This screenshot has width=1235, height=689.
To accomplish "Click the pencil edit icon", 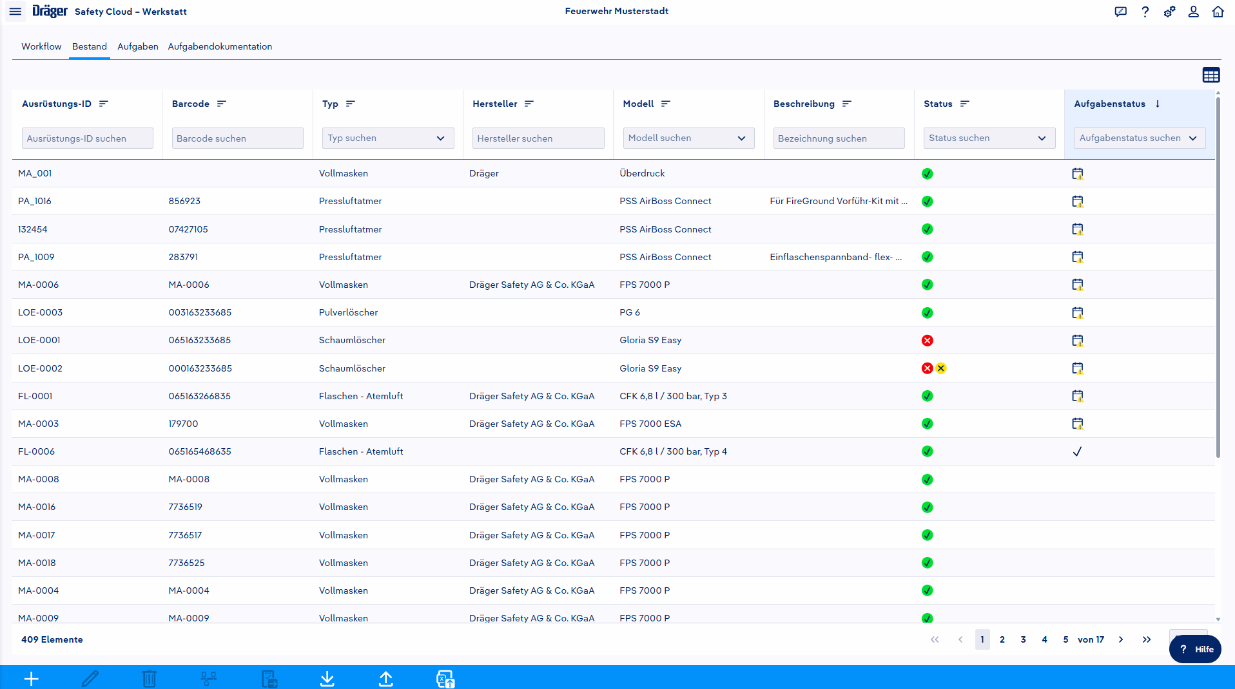I will click(x=90, y=679).
